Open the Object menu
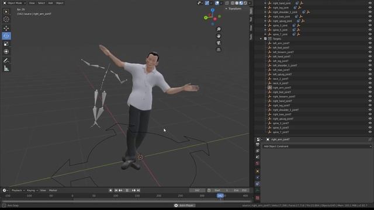Image resolution: width=374 pixels, height=210 pixels. [60, 3]
